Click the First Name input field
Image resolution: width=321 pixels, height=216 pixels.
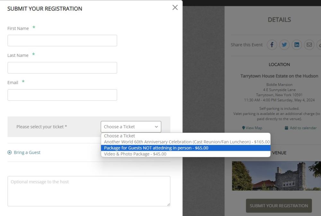pyautogui.click(x=62, y=41)
